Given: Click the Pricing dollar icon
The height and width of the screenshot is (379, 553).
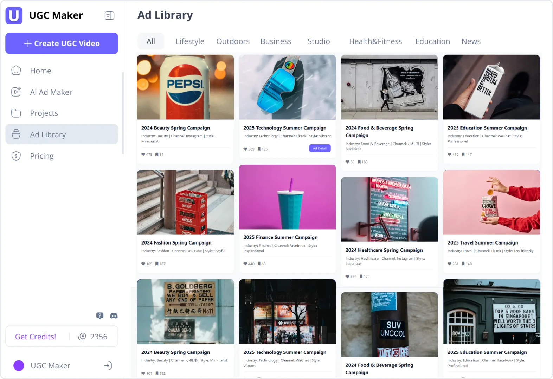Looking at the screenshot, I should pos(16,156).
